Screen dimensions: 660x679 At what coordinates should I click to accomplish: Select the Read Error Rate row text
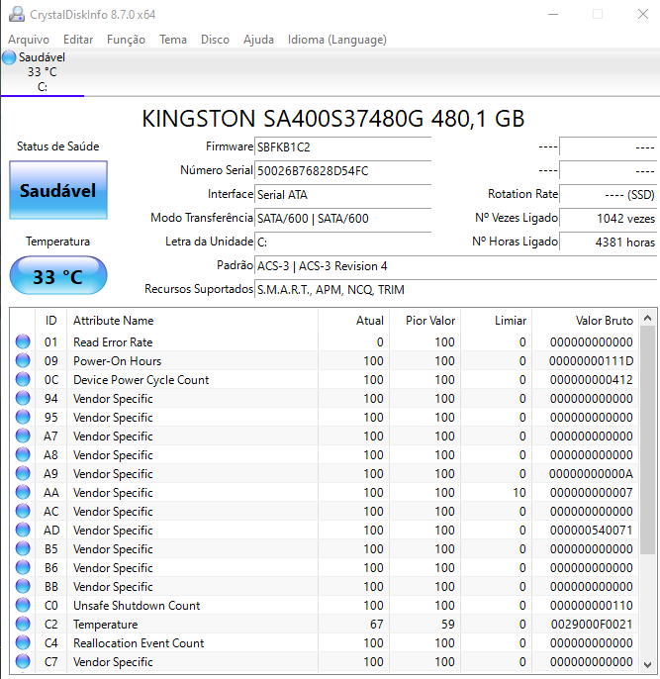[113, 342]
